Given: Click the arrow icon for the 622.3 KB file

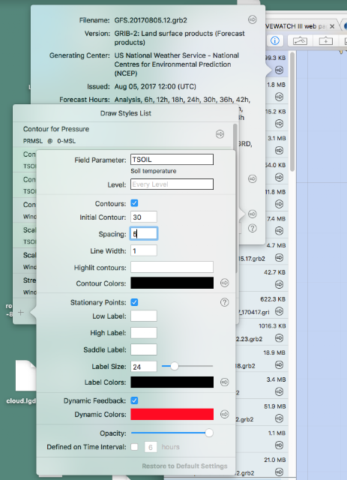Looking at the screenshot, I should coord(279,311).
